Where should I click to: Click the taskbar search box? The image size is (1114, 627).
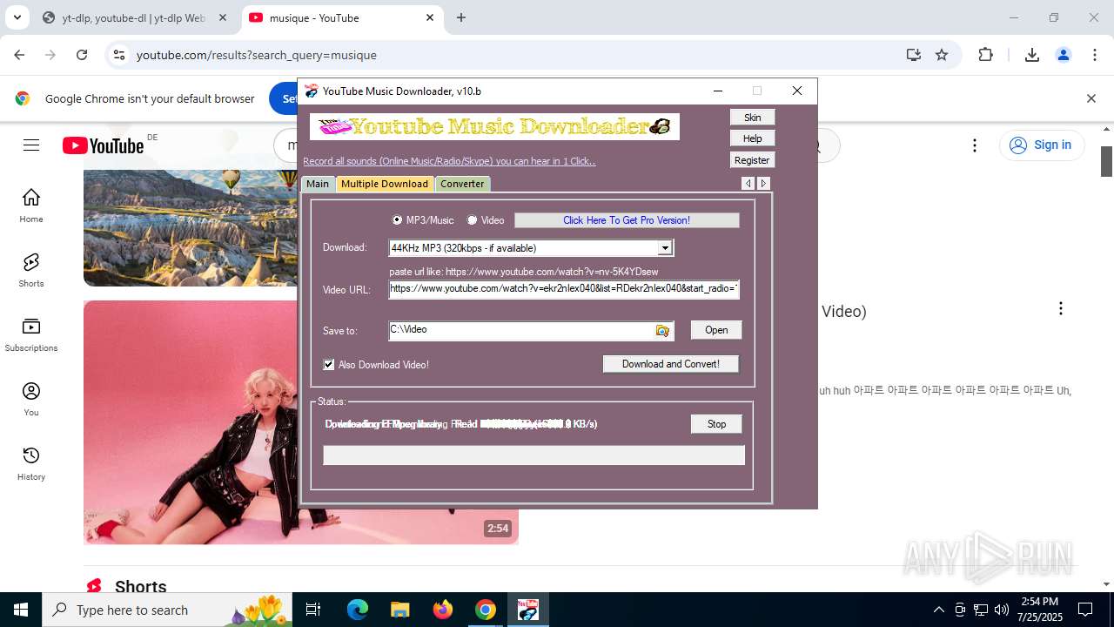pyautogui.click(x=167, y=610)
